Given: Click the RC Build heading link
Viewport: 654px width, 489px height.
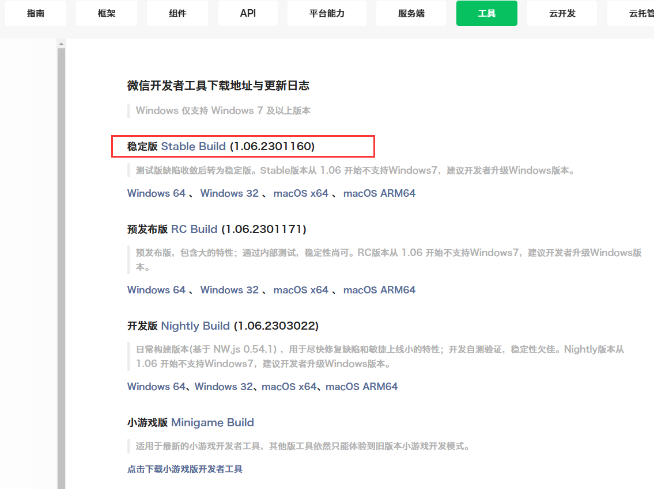Looking at the screenshot, I should [194, 229].
